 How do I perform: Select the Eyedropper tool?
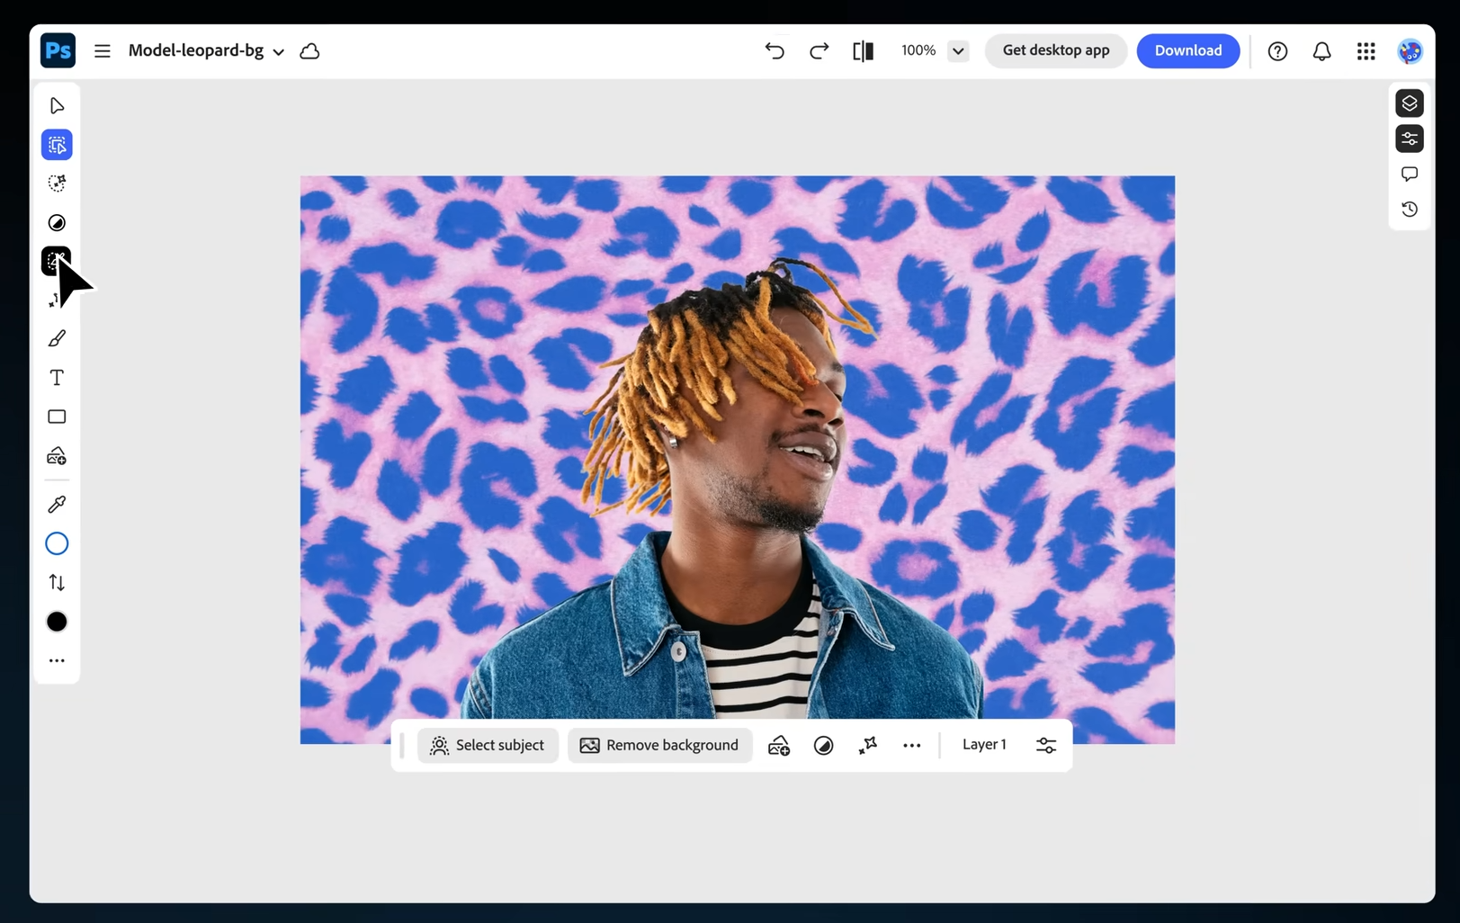[x=57, y=505]
